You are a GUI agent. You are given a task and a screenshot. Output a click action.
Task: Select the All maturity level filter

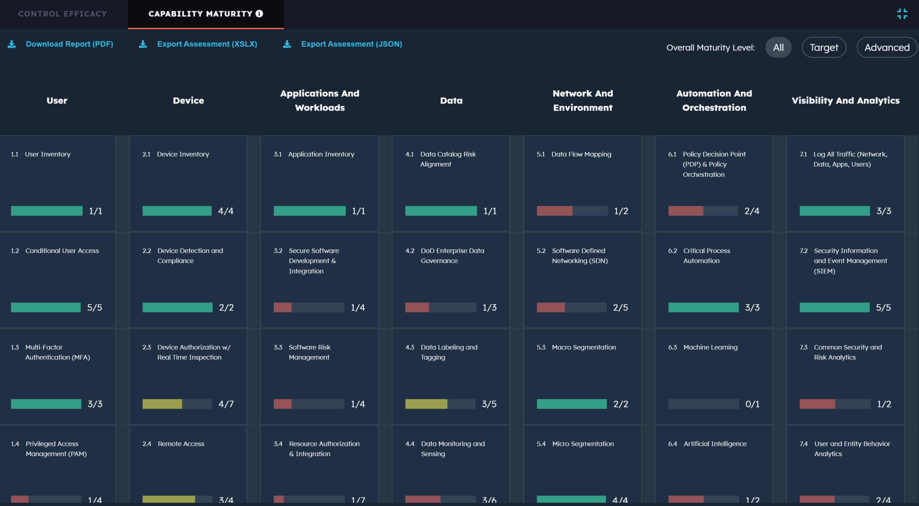778,47
